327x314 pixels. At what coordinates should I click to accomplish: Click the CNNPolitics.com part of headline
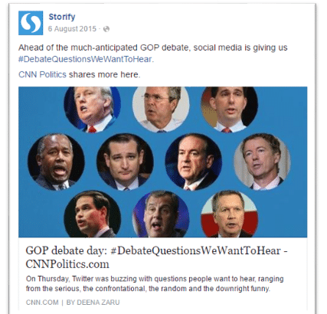(x=67, y=264)
